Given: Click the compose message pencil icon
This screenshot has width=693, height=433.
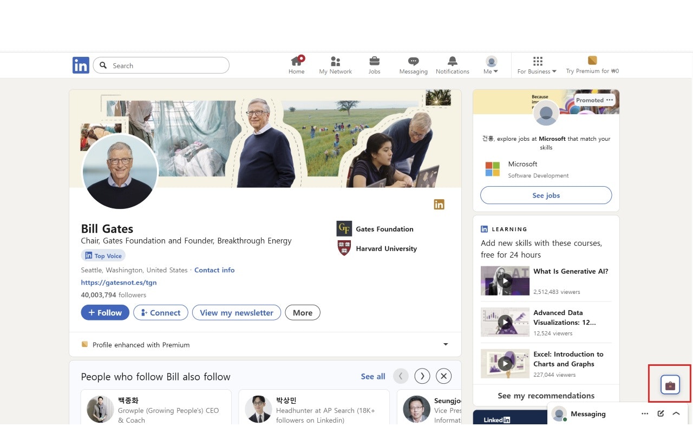Looking at the screenshot, I should (661, 413).
